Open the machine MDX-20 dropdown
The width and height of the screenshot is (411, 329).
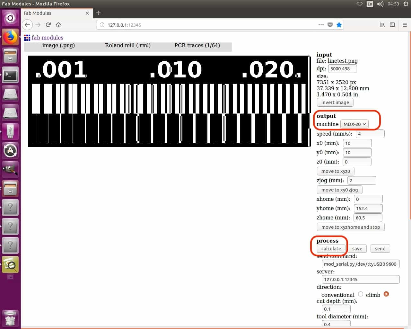[354, 124]
